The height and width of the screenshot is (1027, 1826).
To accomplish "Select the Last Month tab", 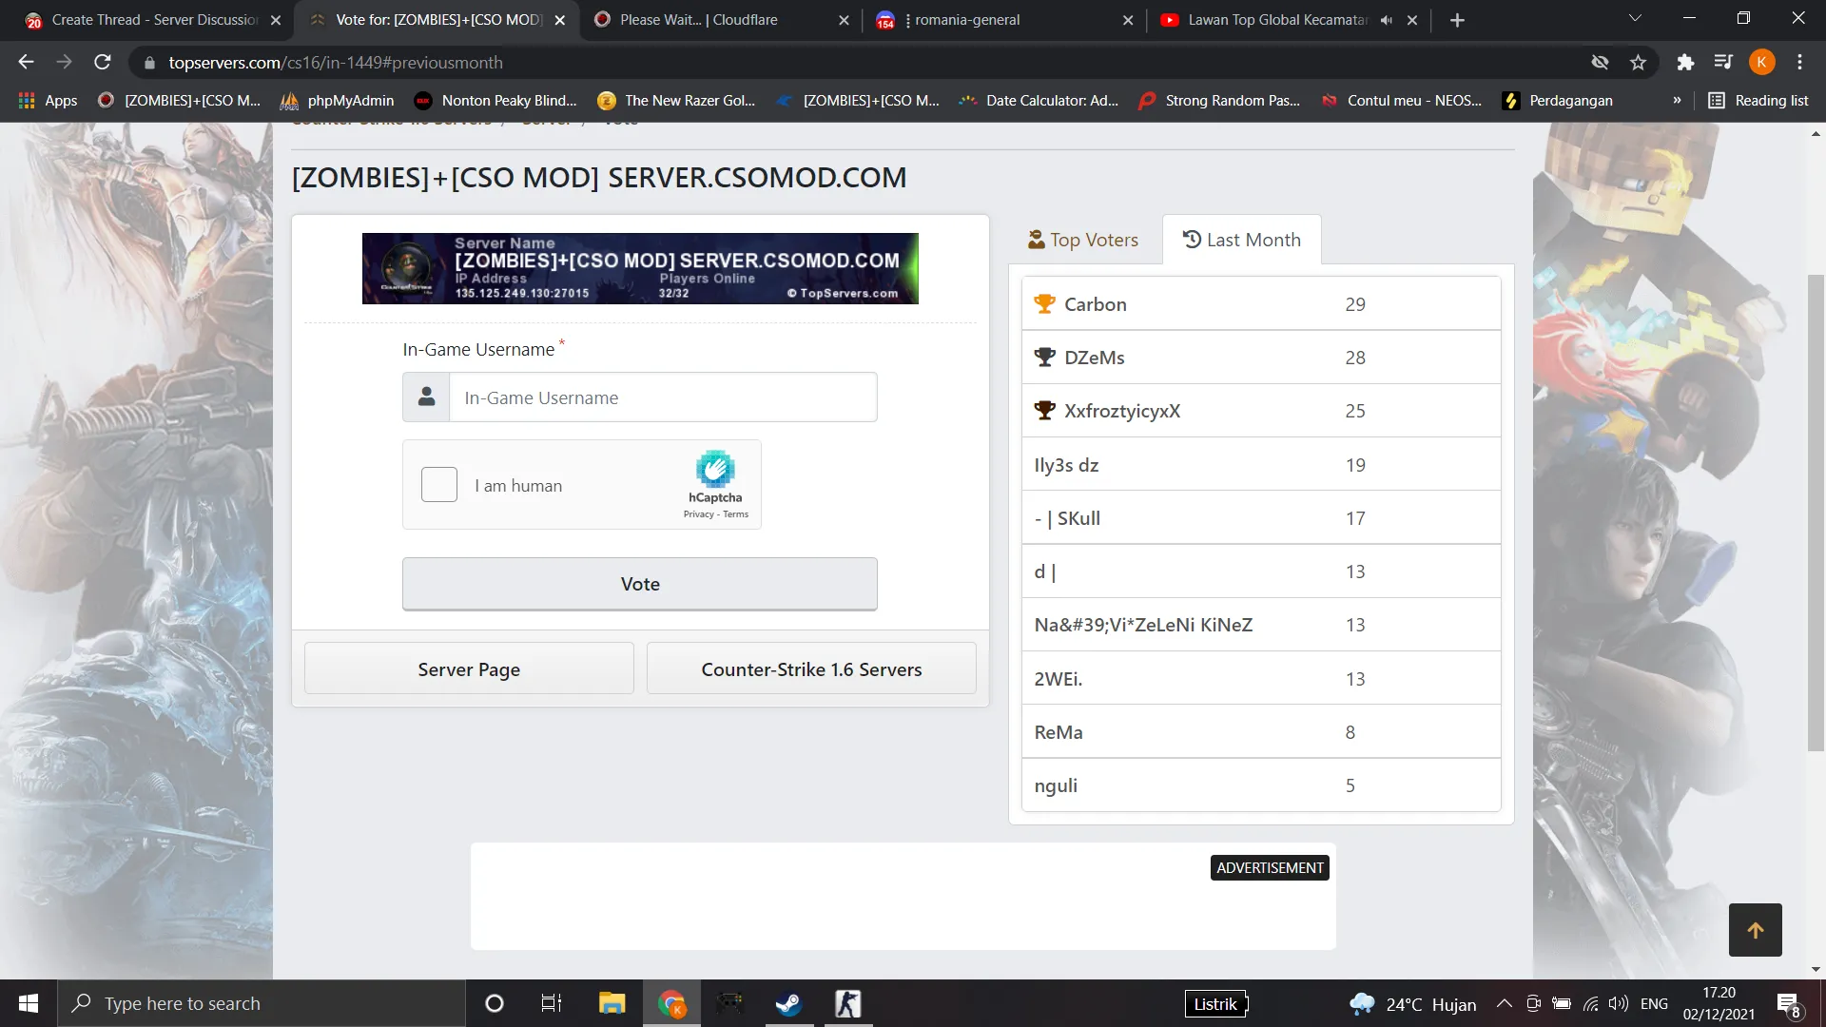I will (x=1241, y=240).
